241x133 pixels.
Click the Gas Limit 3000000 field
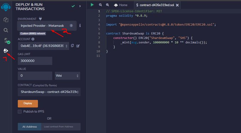coord(35,61)
